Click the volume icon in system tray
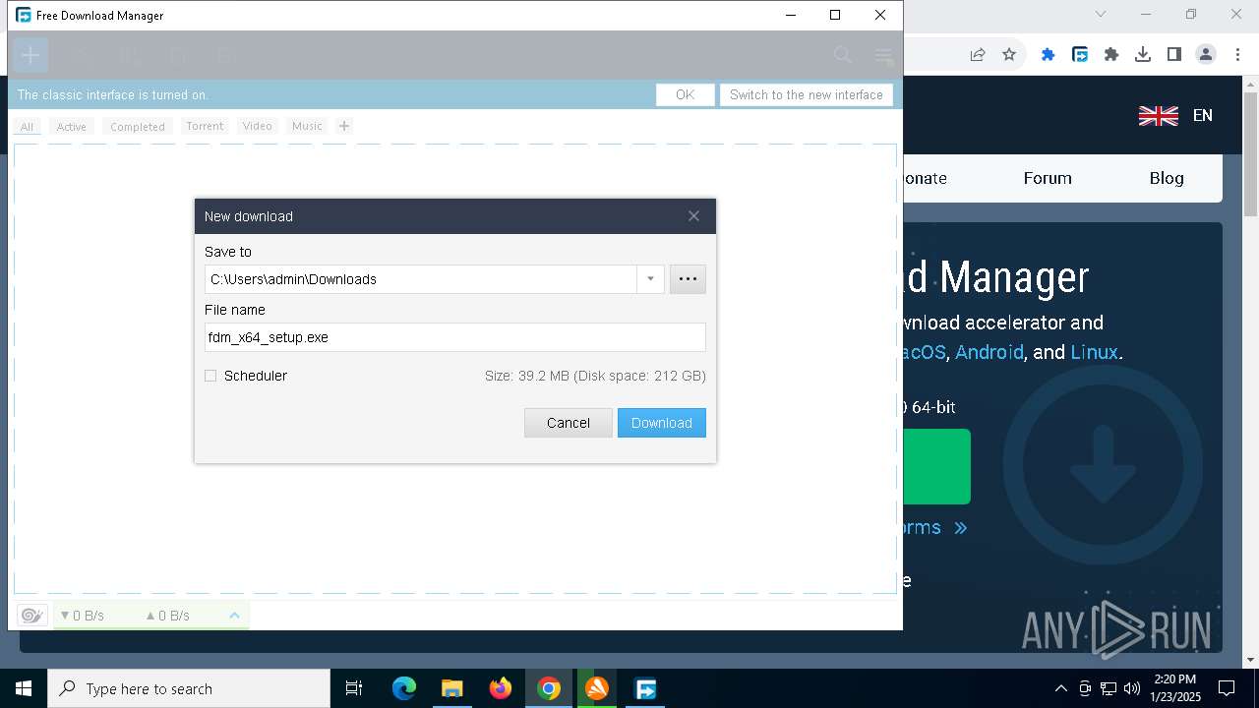This screenshot has height=708, width=1259. [1132, 688]
